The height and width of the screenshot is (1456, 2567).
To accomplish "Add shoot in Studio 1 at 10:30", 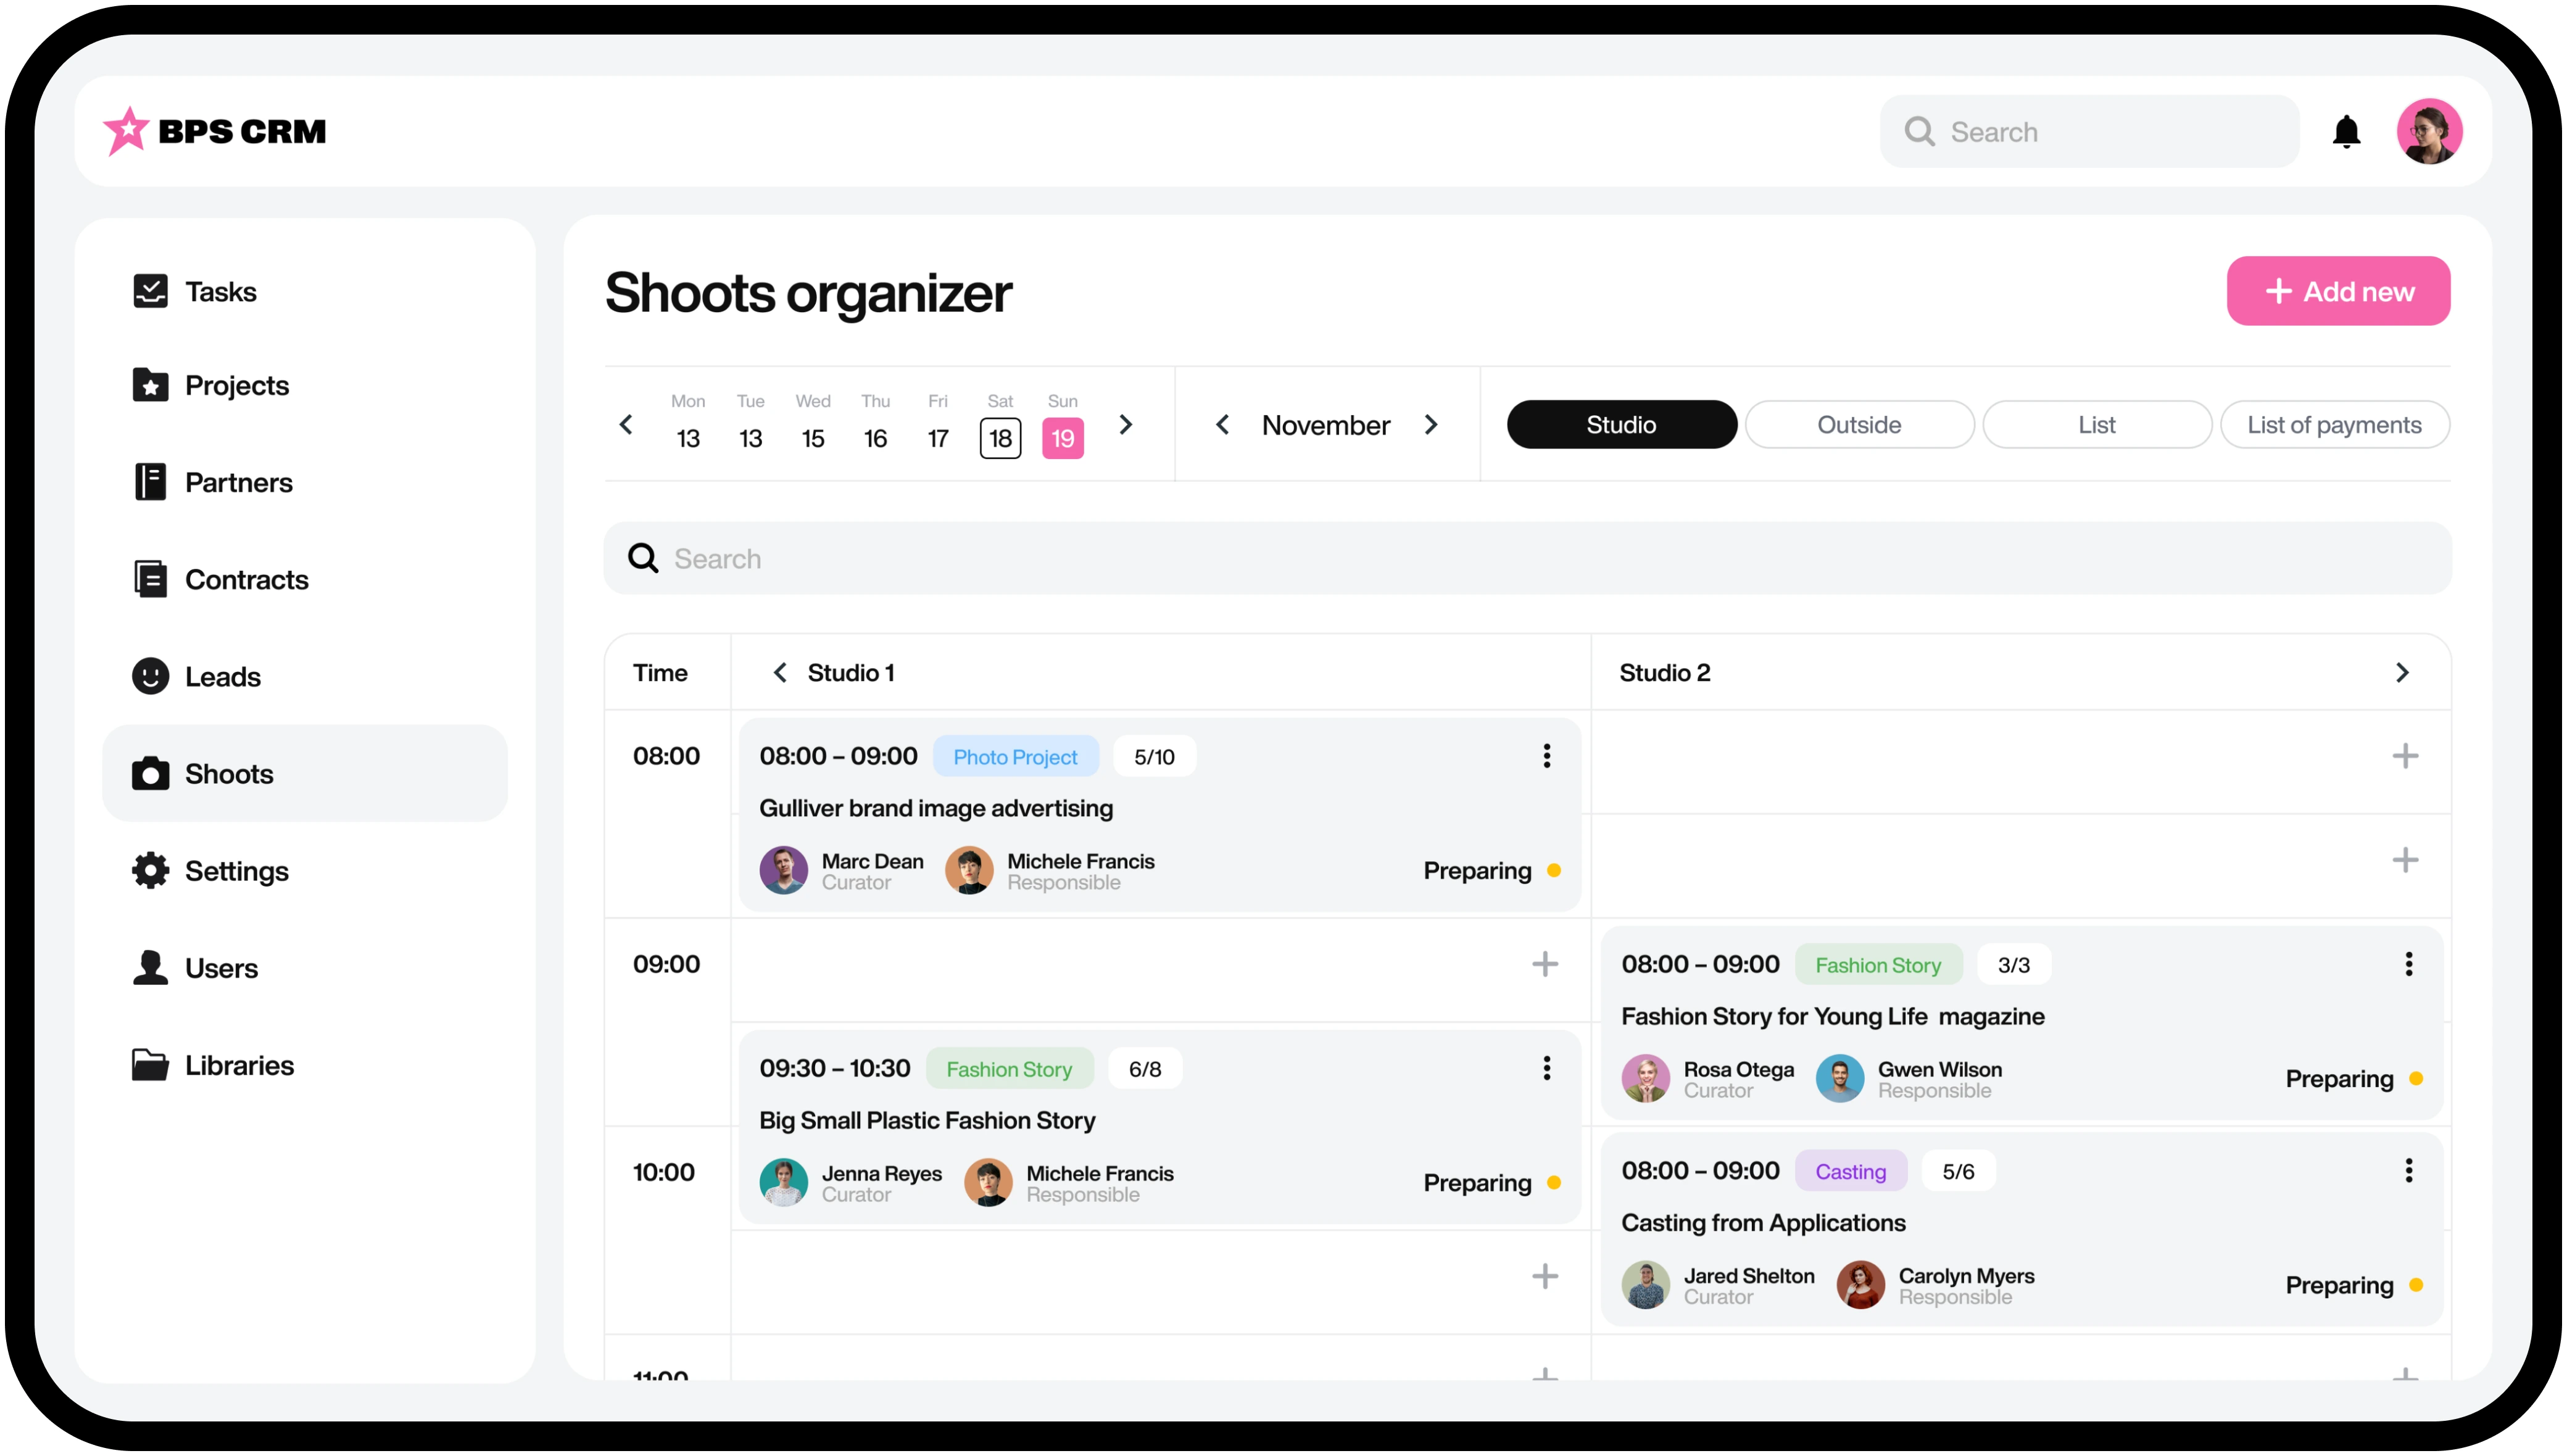I will [1544, 1275].
